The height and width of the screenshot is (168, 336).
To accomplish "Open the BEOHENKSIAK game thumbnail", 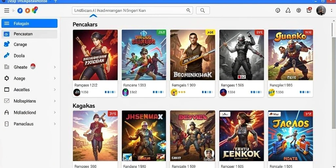I will click(193, 55).
